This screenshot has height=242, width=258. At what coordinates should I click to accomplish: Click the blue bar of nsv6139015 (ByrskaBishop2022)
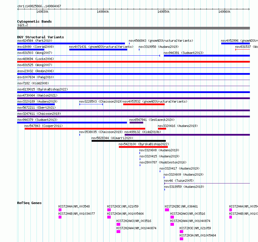pos(133,92)
